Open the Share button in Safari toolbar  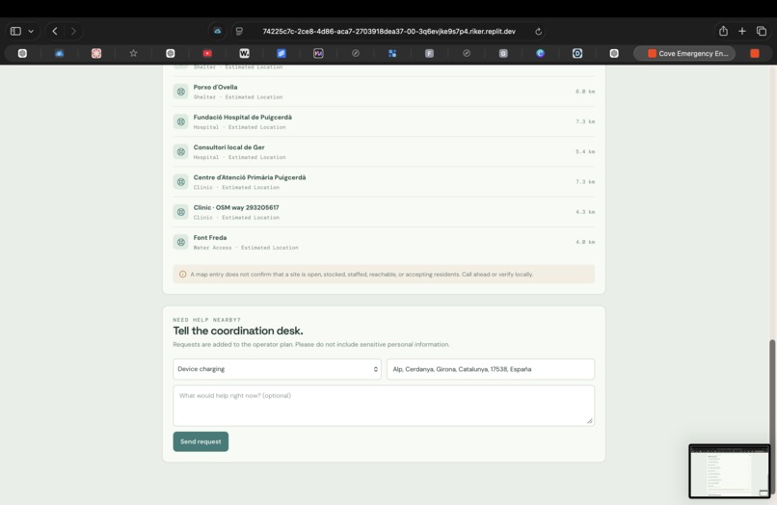(x=723, y=31)
